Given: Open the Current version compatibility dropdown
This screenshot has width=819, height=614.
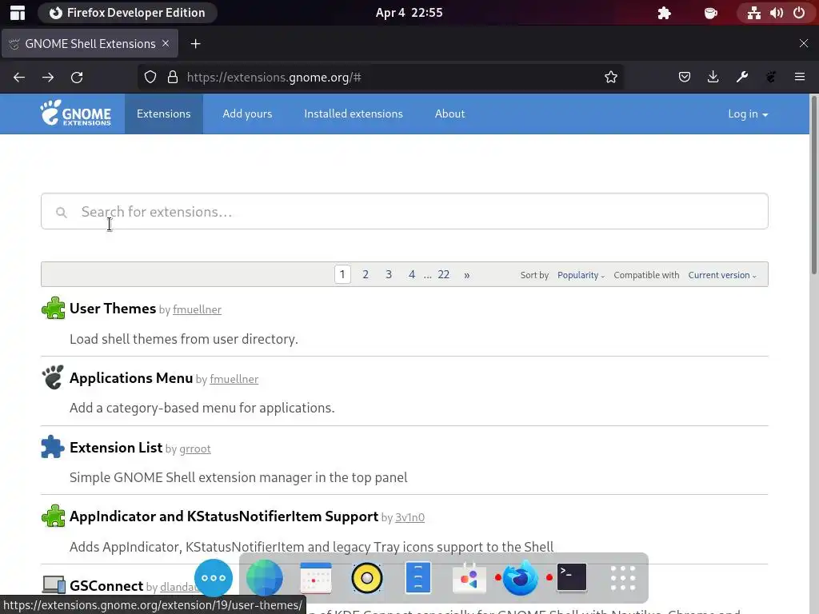Looking at the screenshot, I should (x=722, y=275).
